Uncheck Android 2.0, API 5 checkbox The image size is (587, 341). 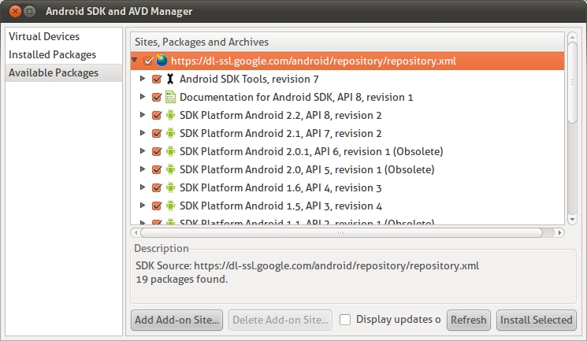157,169
